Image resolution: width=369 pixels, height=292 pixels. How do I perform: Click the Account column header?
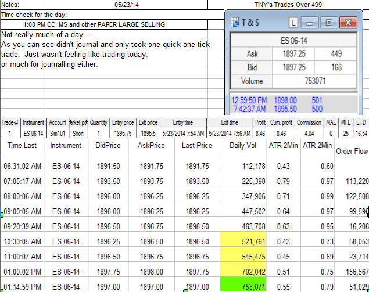(58, 122)
